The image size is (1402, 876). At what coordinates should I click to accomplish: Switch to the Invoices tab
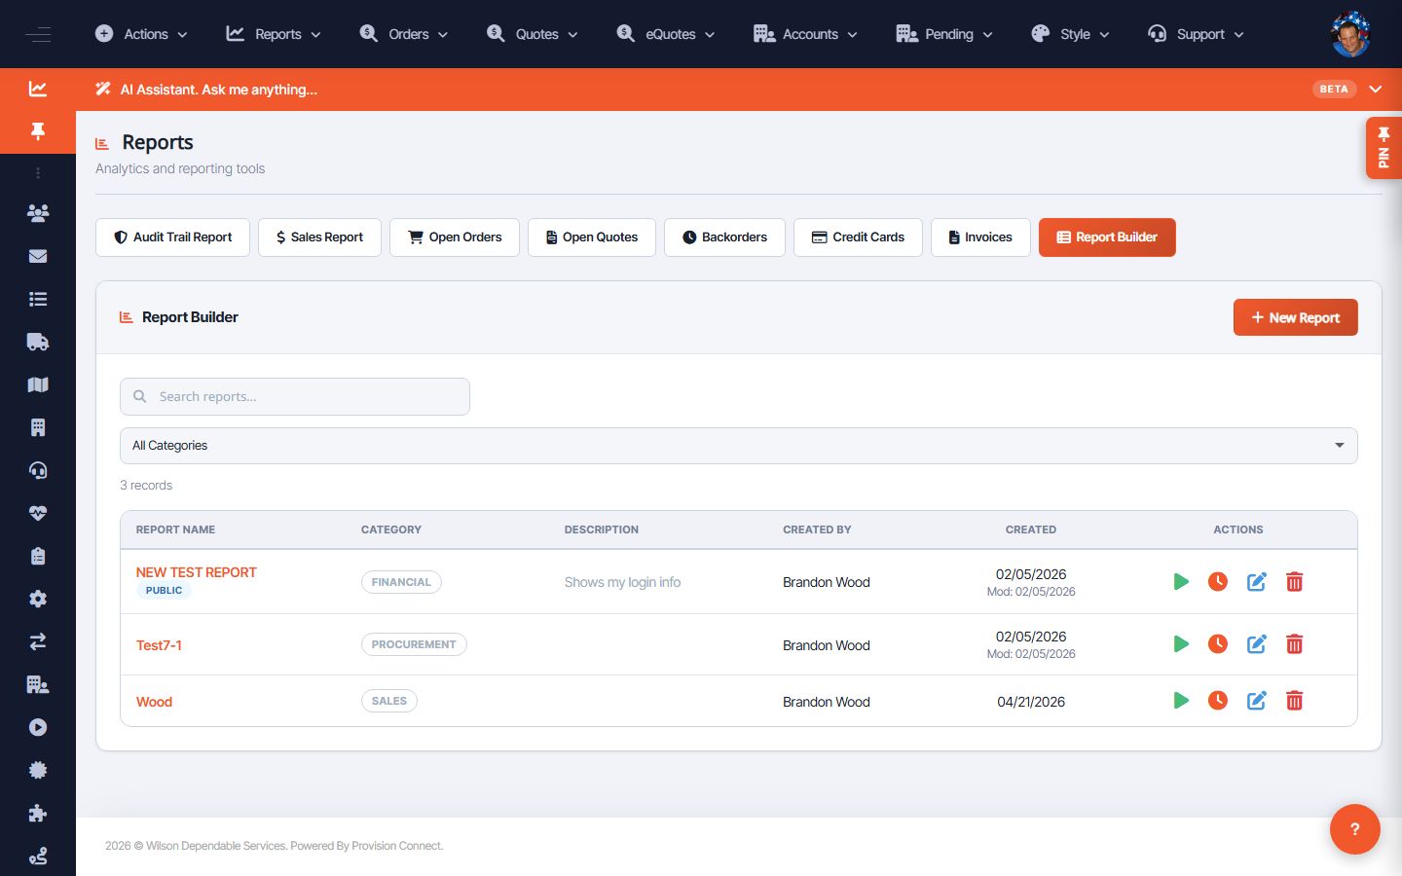point(980,237)
